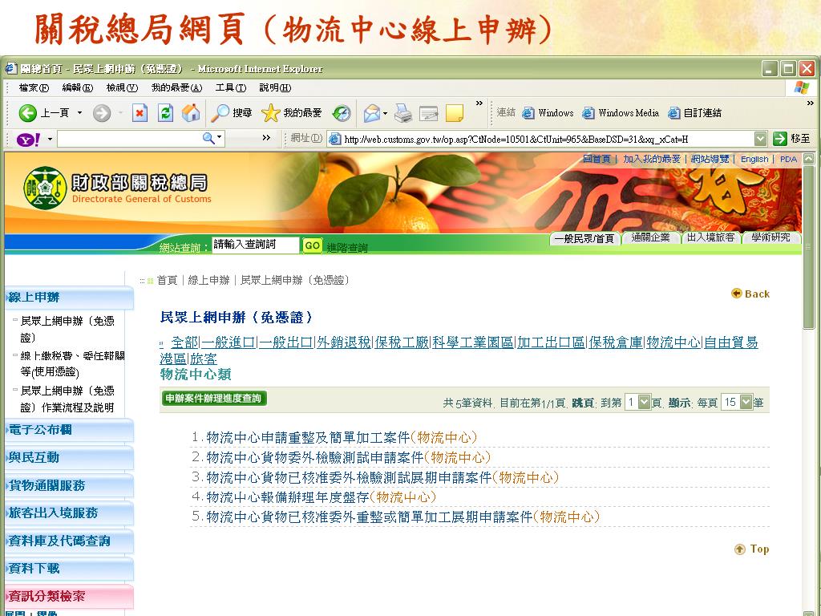Select the 通關企業 tab
Screen dimensions: 821x616
click(x=650, y=237)
